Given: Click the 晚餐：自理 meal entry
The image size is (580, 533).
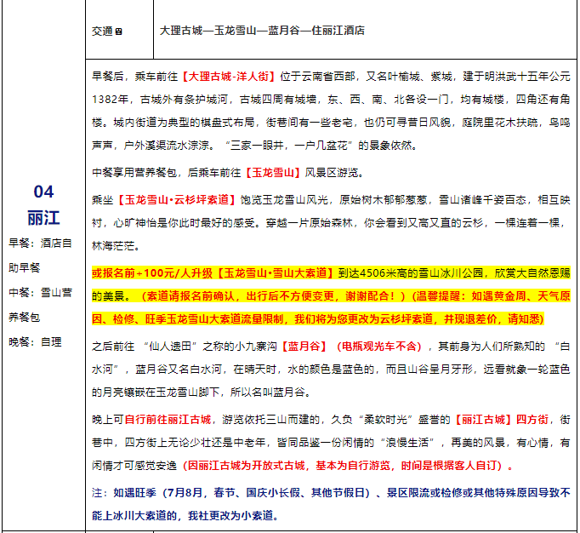Looking at the screenshot, I should tap(34, 342).
